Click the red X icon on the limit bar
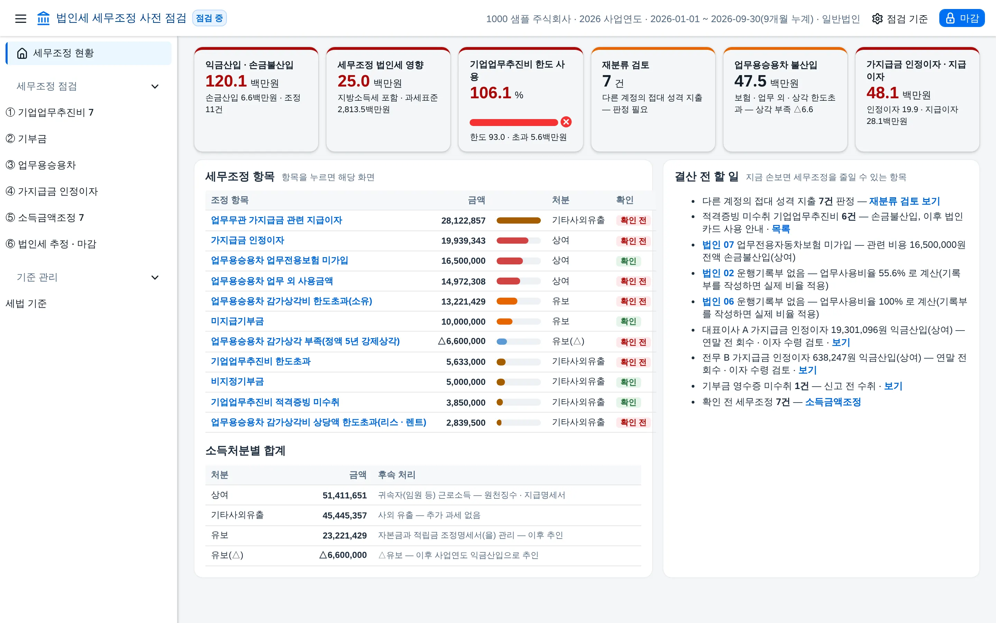 pos(566,122)
